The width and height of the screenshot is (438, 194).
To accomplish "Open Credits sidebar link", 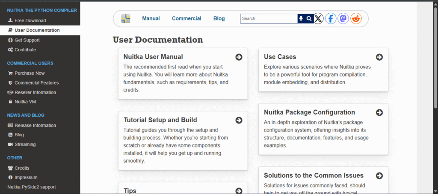I will coord(22,168).
